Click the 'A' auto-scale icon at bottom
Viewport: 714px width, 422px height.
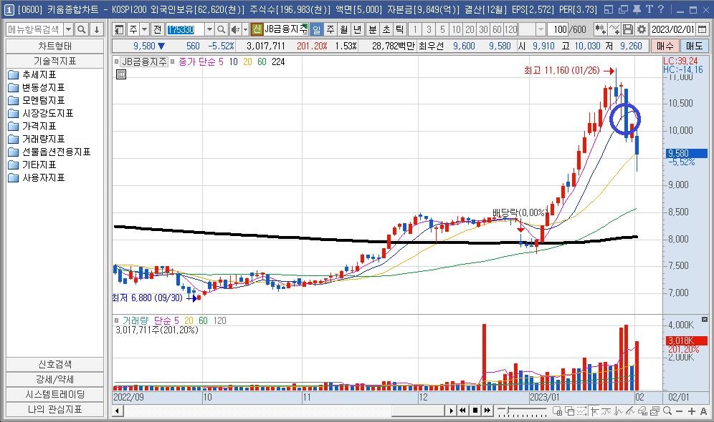703,411
